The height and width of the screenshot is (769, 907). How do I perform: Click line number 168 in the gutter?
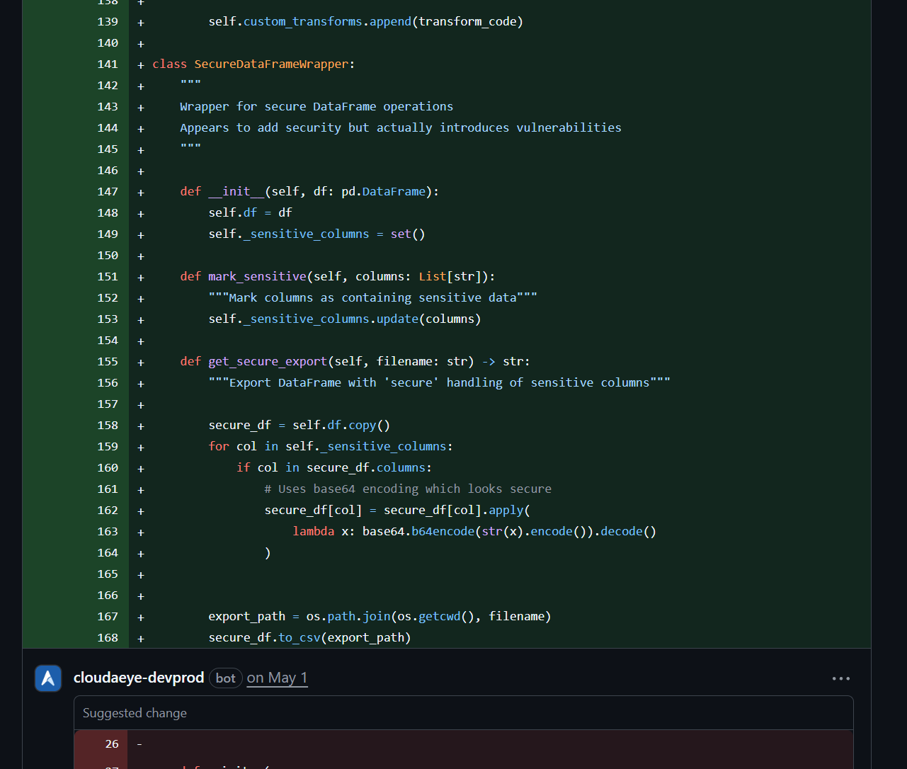(108, 638)
